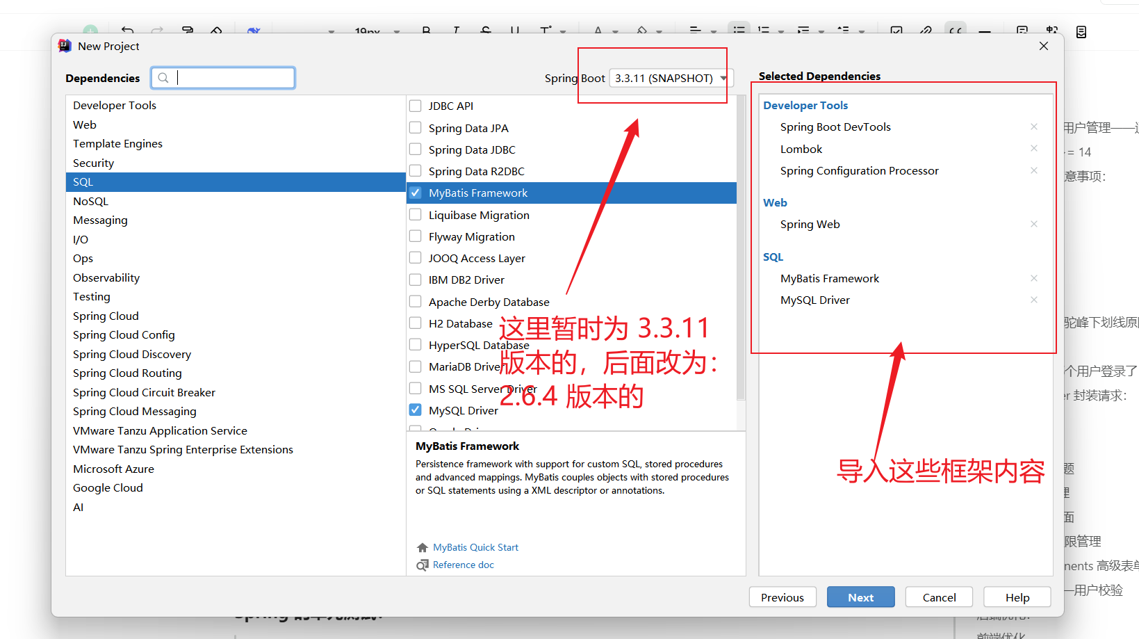Remove MySQL Driver from selected dependencies
Image resolution: width=1139 pixels, height=639 pixels.
(x=1034, y=300)
